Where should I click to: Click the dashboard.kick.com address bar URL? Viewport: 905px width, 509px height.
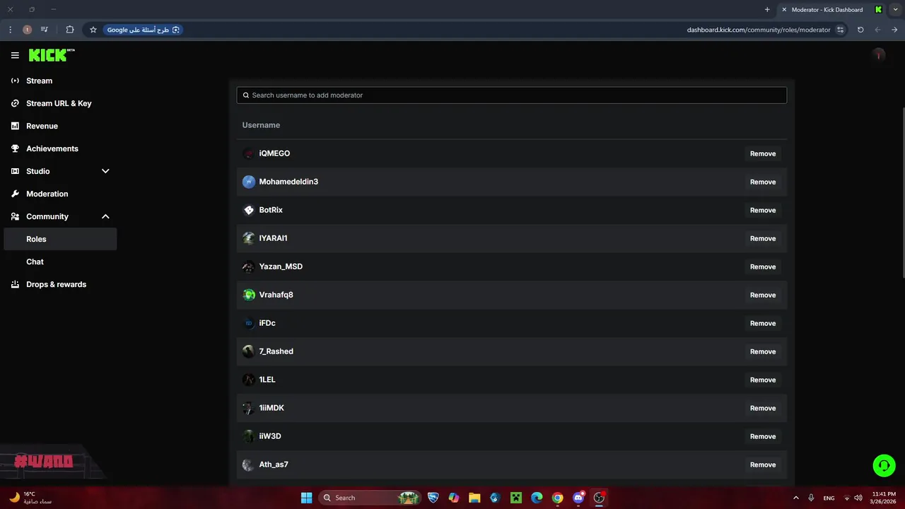759,30
